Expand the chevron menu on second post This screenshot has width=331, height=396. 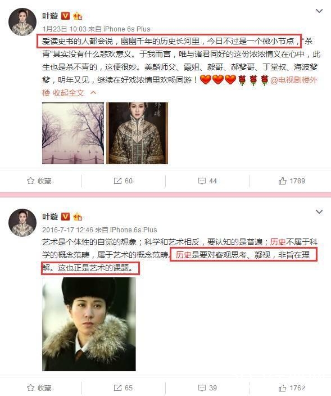point(319,211)
